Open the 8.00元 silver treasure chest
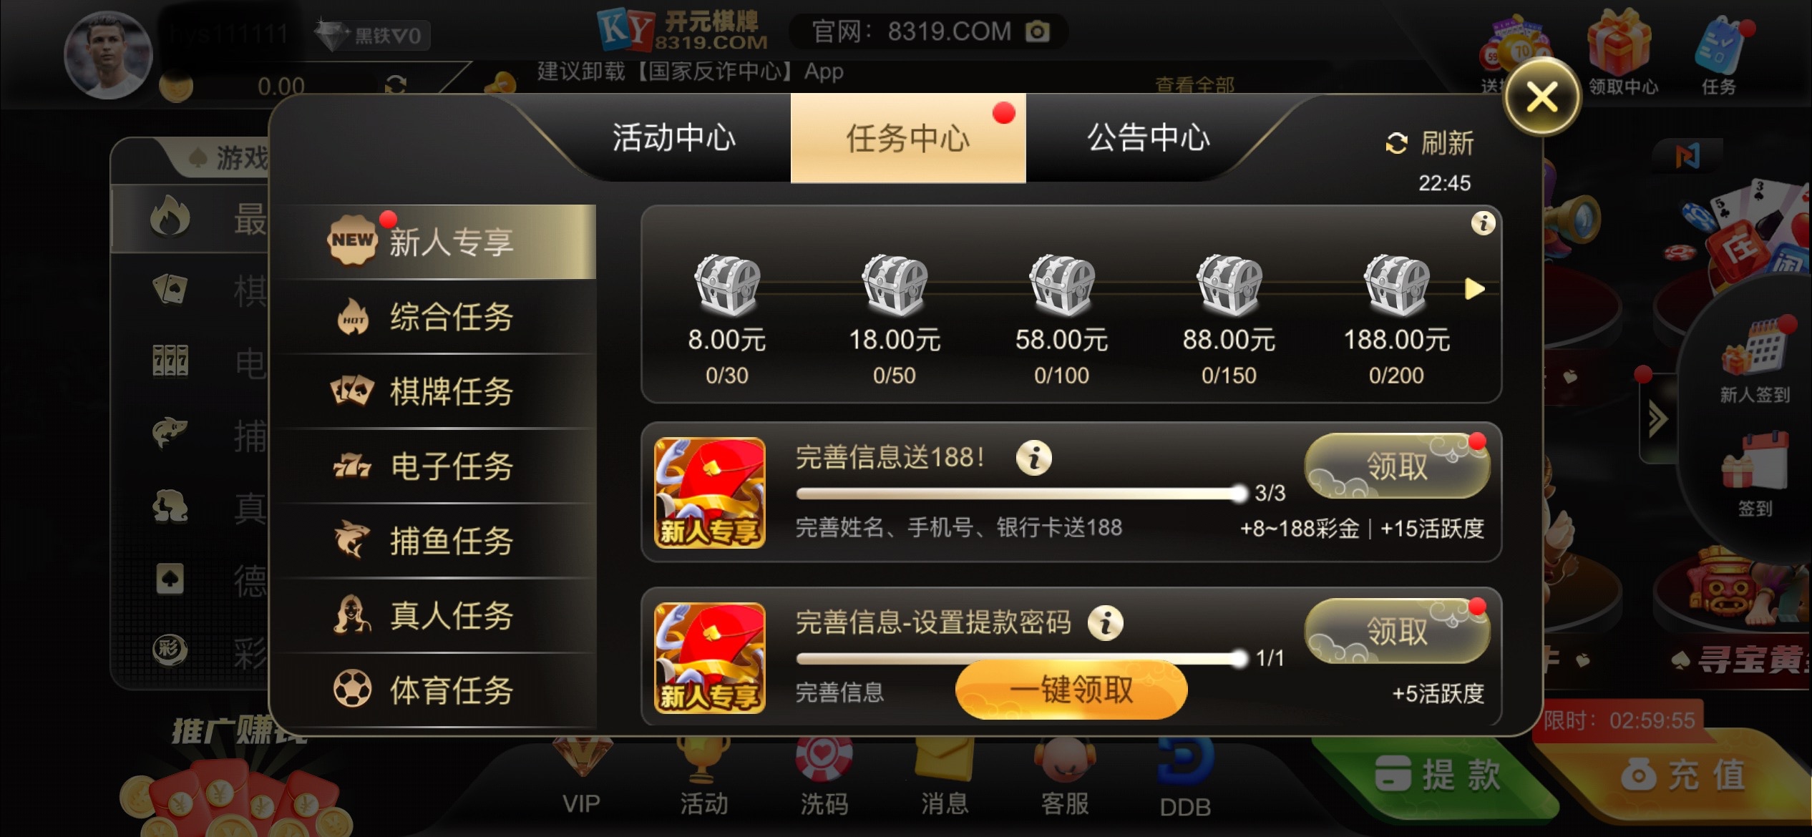 coord(726,285)
